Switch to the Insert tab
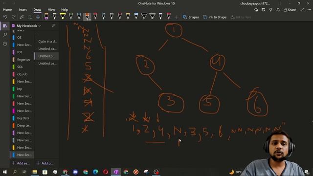Screen dimensions: 313x176 [x=22, y=10]
